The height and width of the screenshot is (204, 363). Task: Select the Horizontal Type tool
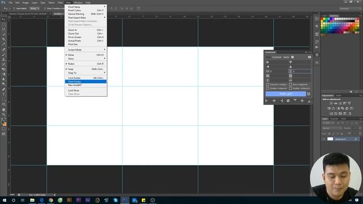tap(3, 94)
